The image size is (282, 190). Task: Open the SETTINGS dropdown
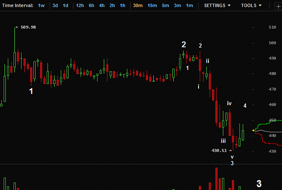(x=217, y=5)
